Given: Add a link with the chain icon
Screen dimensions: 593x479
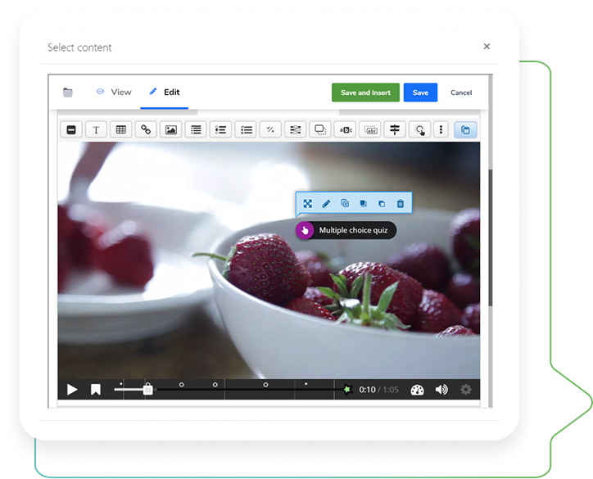Looking at the screenshot, I should [x=146, y=129].
